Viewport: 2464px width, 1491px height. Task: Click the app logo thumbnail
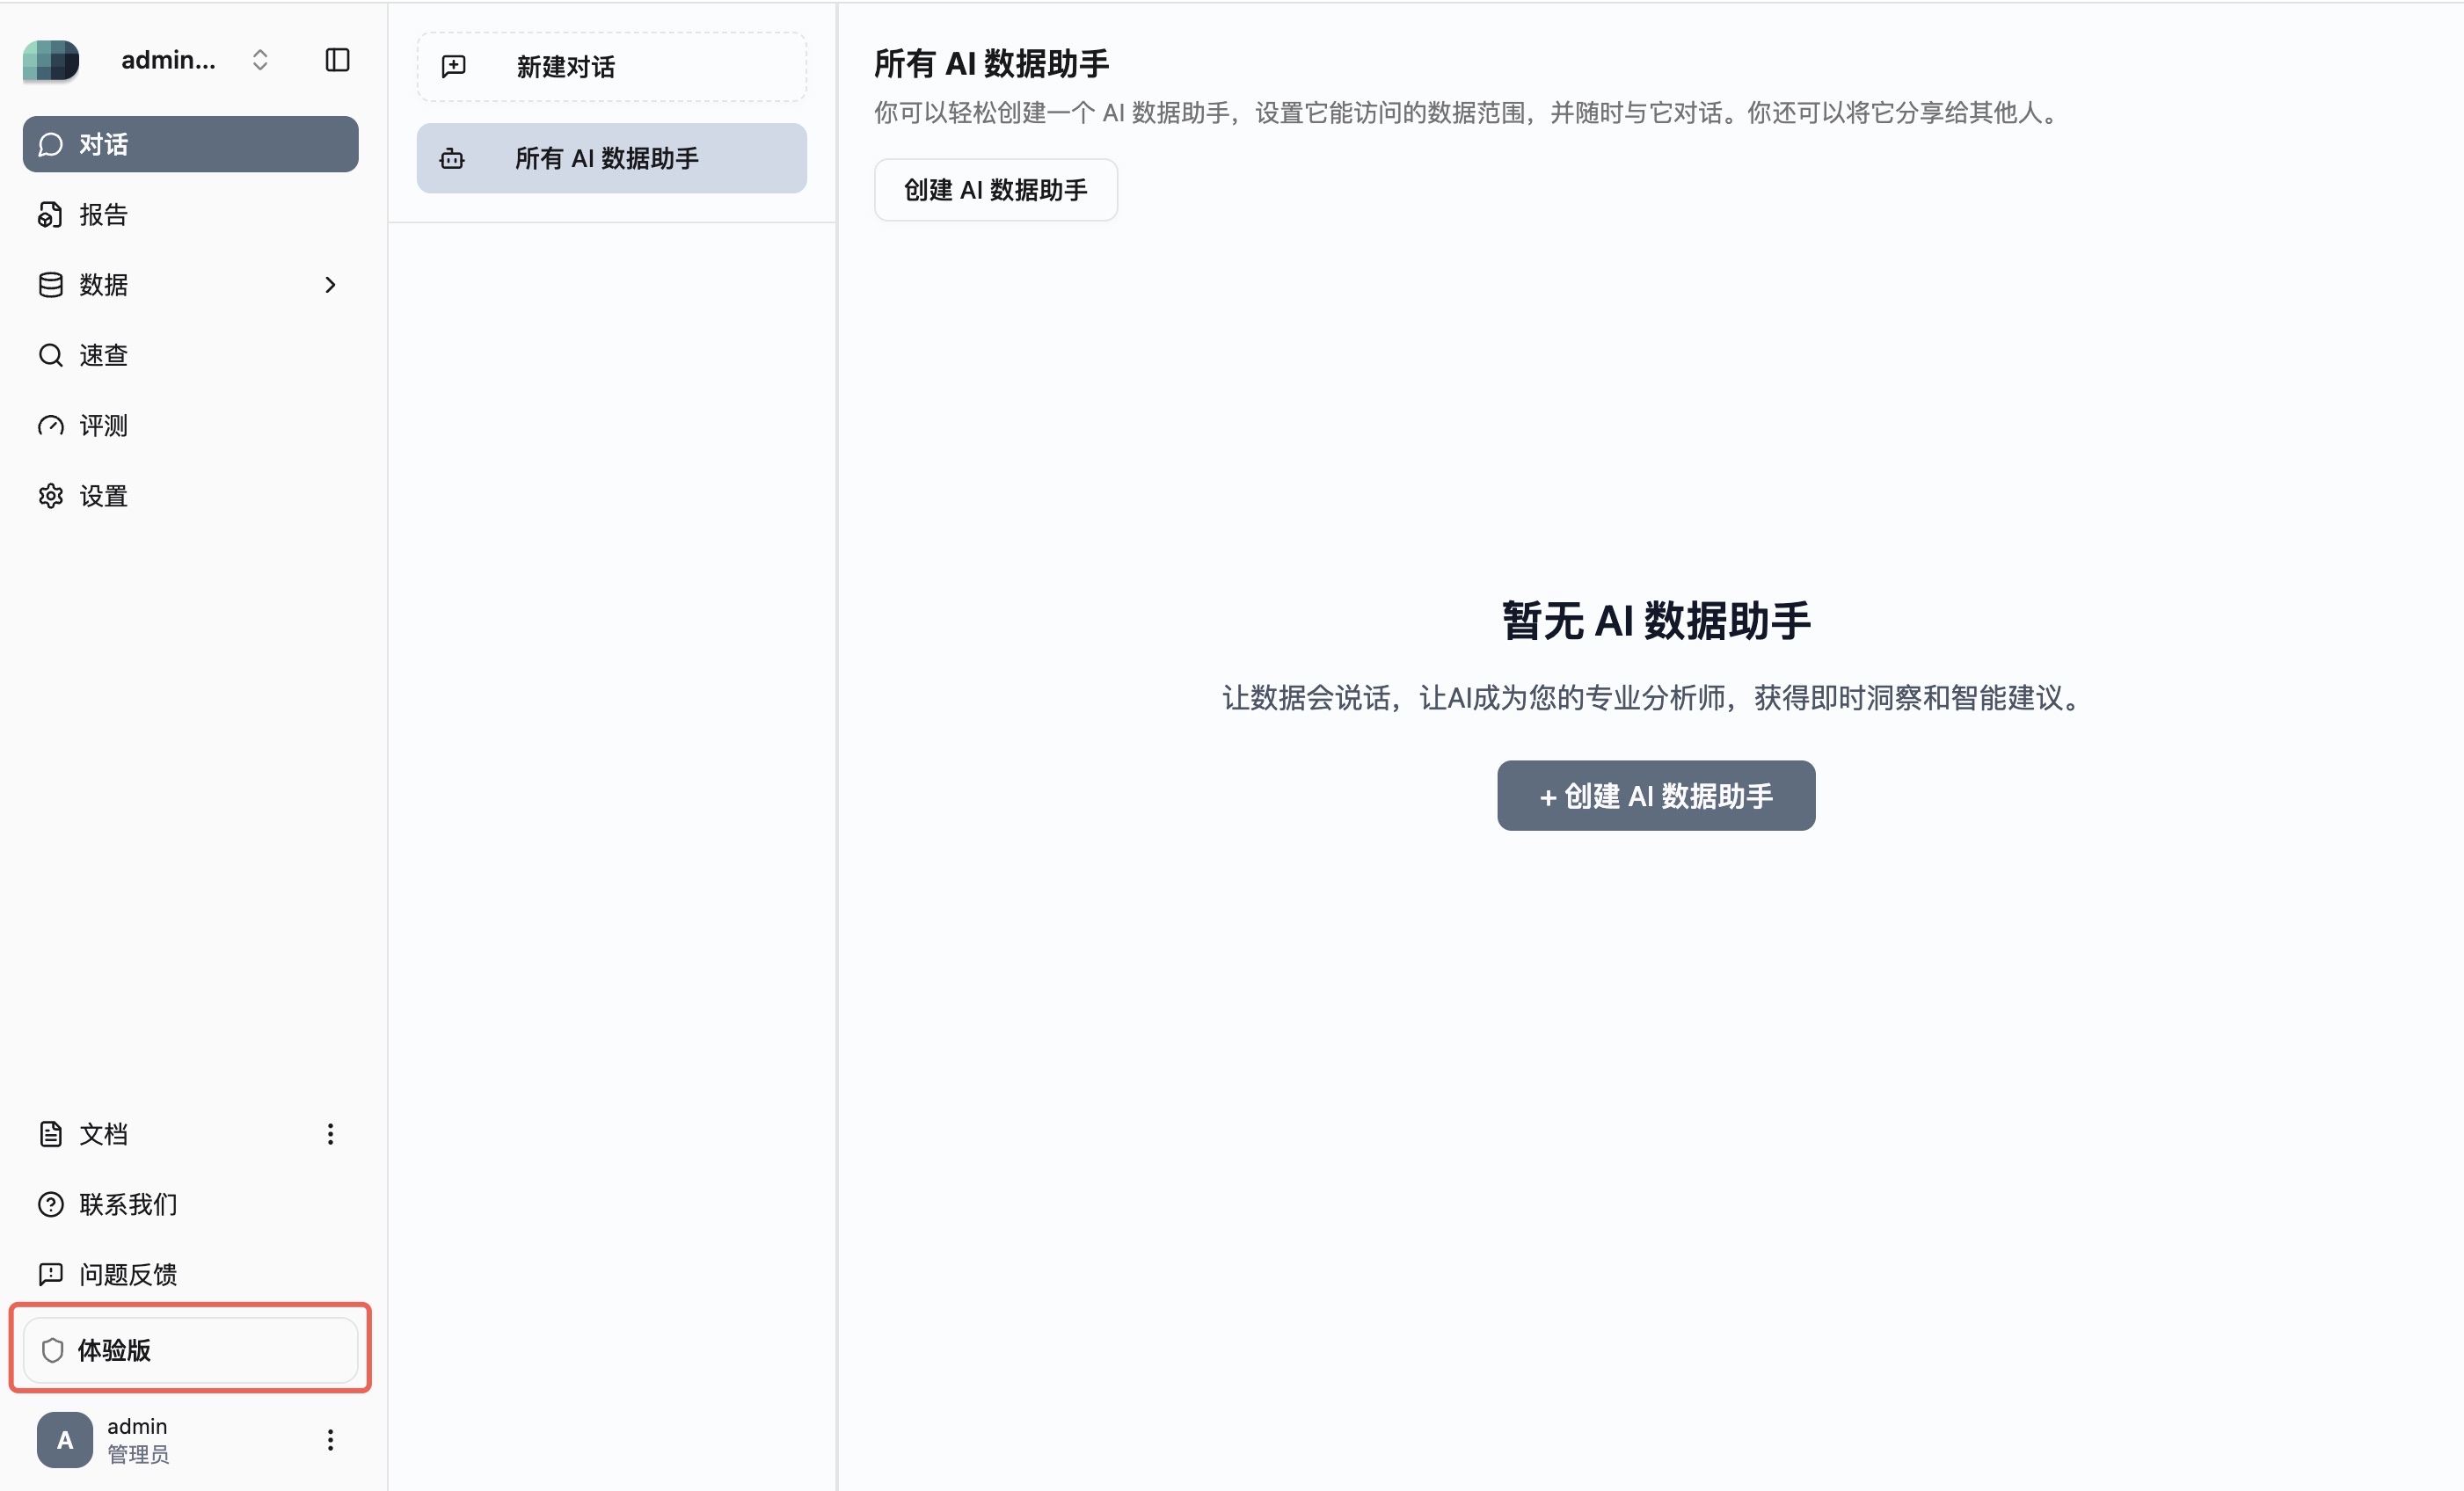[51, 60]
